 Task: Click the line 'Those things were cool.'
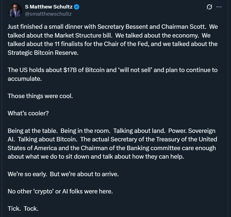40,96
